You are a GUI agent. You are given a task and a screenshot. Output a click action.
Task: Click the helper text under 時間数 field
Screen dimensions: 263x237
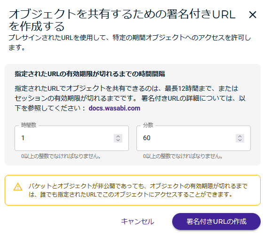click(61, 156)
